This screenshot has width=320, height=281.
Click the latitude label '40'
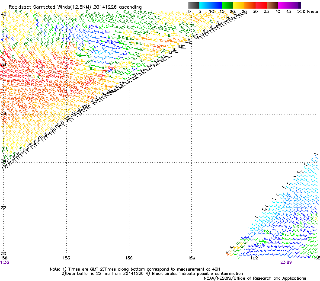click(x=3, y=14)
